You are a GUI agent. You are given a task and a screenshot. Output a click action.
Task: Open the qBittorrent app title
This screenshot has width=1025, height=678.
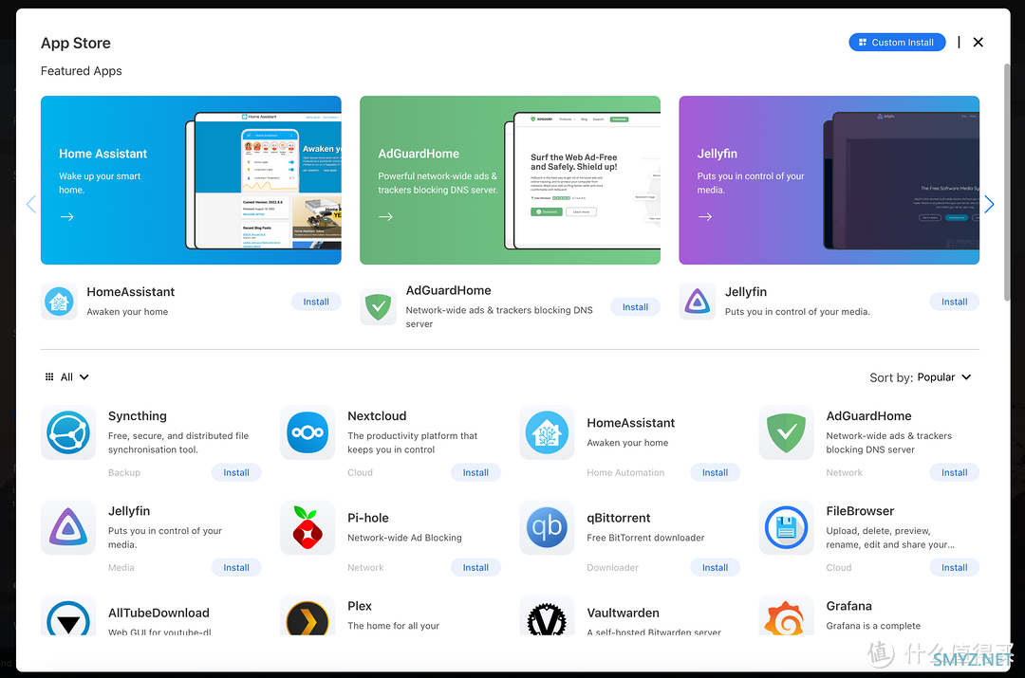[x=619, y=518]
